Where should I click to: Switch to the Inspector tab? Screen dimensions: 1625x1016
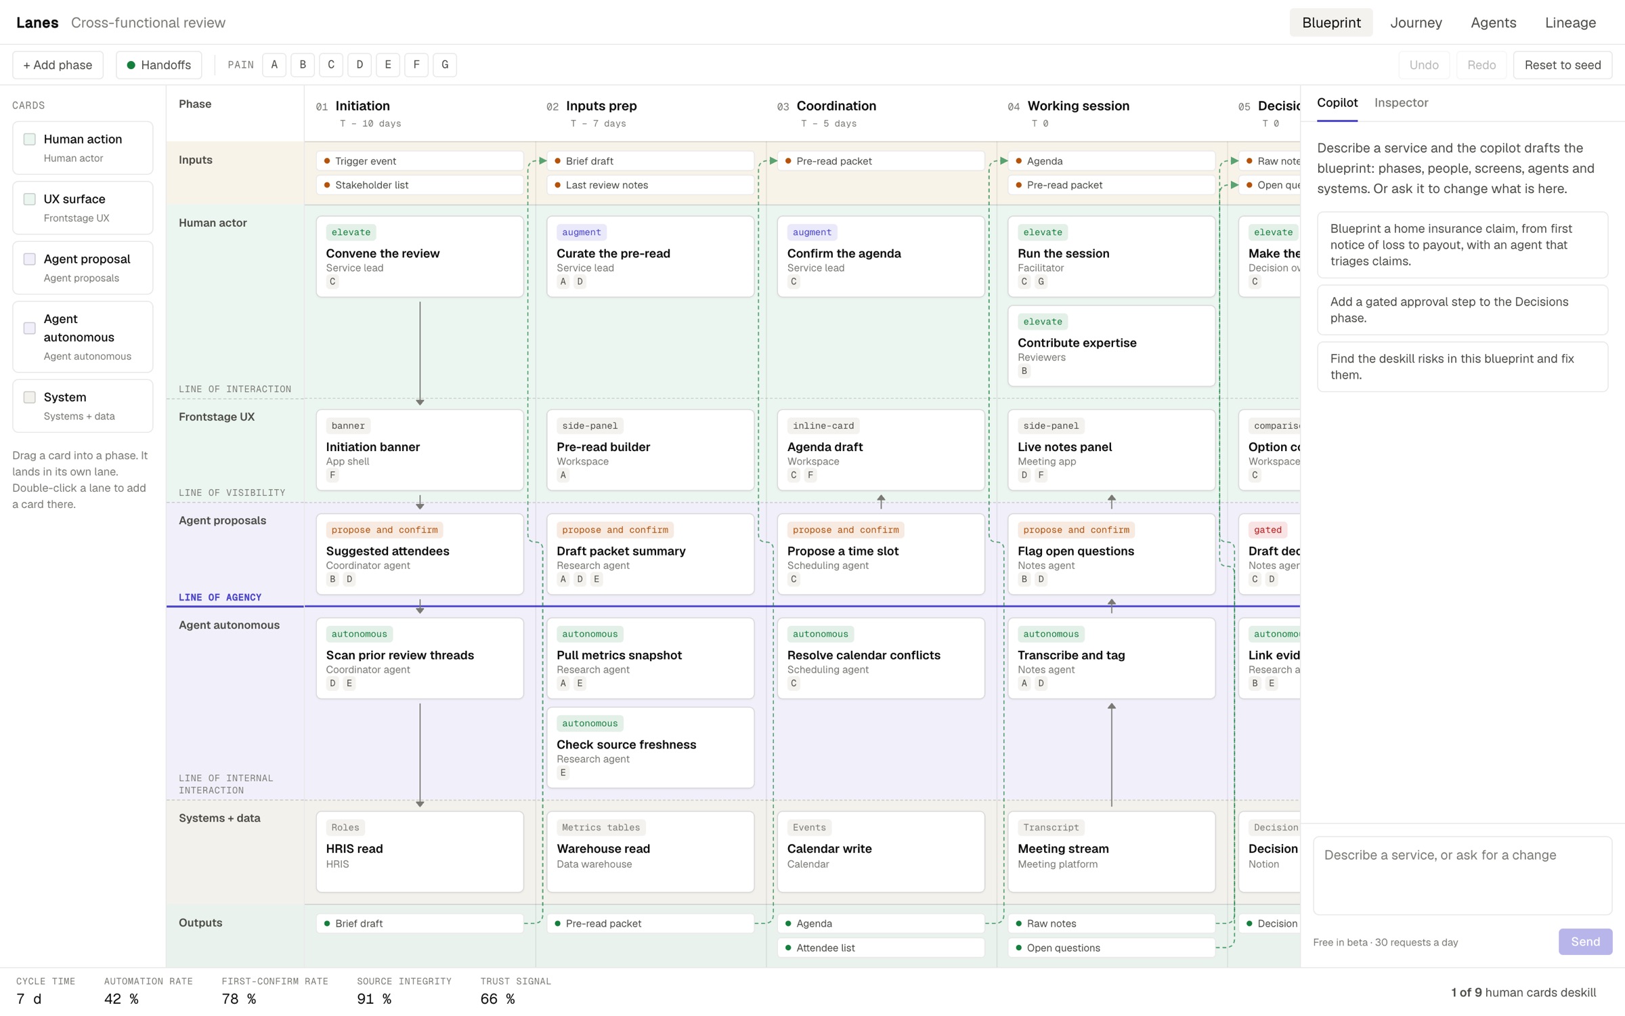click(x=1401, y=103)
